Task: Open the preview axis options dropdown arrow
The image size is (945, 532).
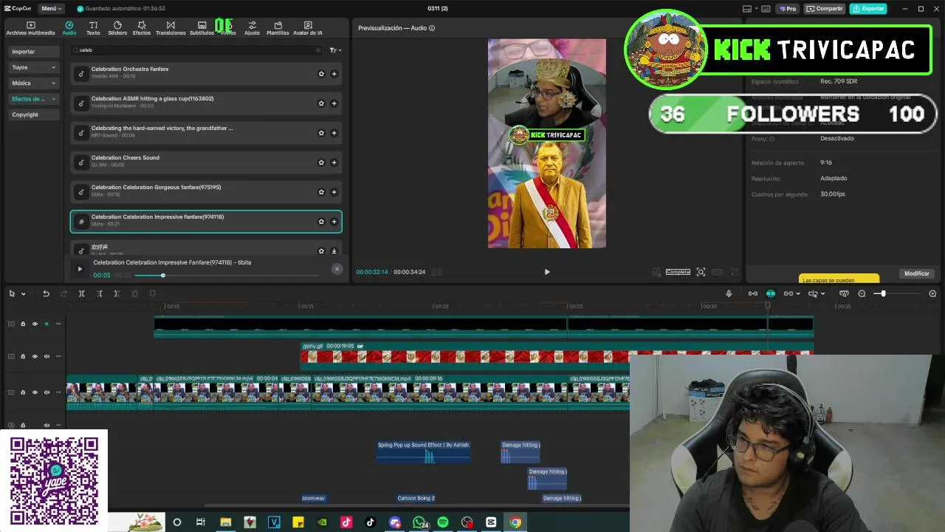Action: point(822,294)
